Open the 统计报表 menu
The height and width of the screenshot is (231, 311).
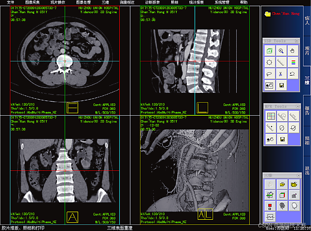click(x=196, y=2)
